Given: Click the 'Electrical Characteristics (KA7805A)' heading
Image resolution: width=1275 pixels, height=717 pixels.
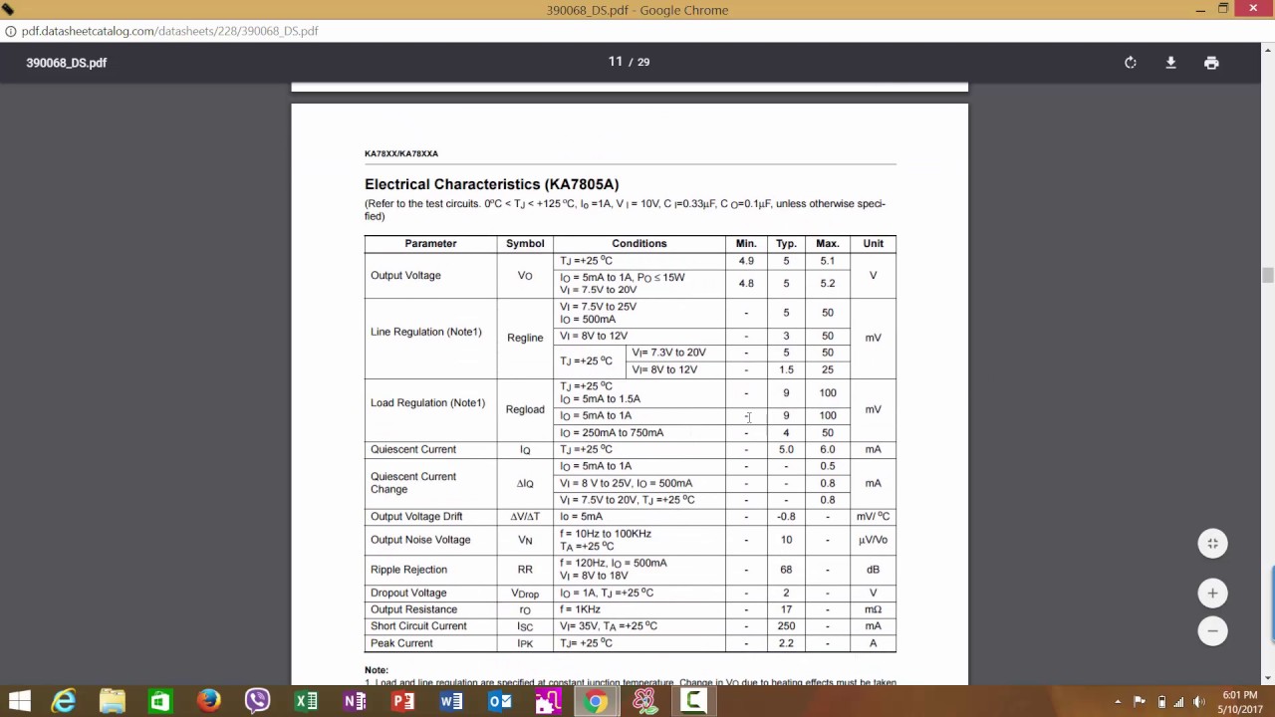Looking at the screenshot, I should click(x=492, y=184).
